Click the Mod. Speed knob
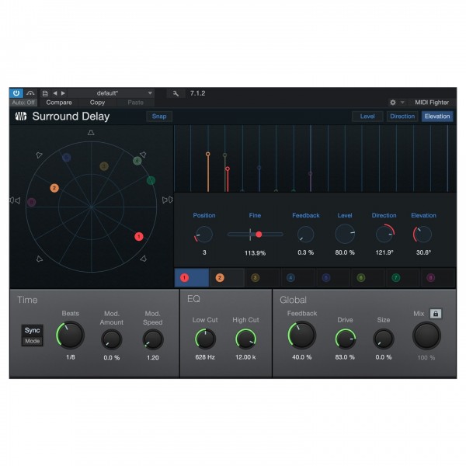Screen dimensions: 466x466 point(153,339)
